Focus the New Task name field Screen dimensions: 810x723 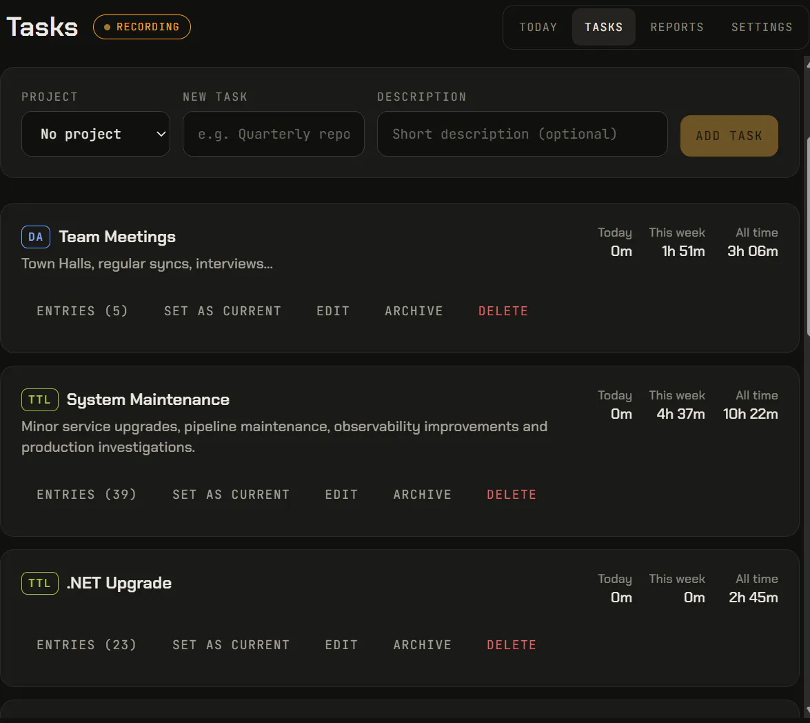pyautogui.click(x=273, y=134)
